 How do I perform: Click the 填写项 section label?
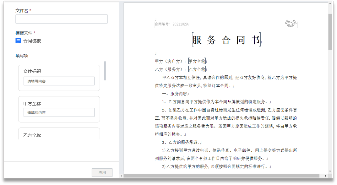click(x=22, y=56)
